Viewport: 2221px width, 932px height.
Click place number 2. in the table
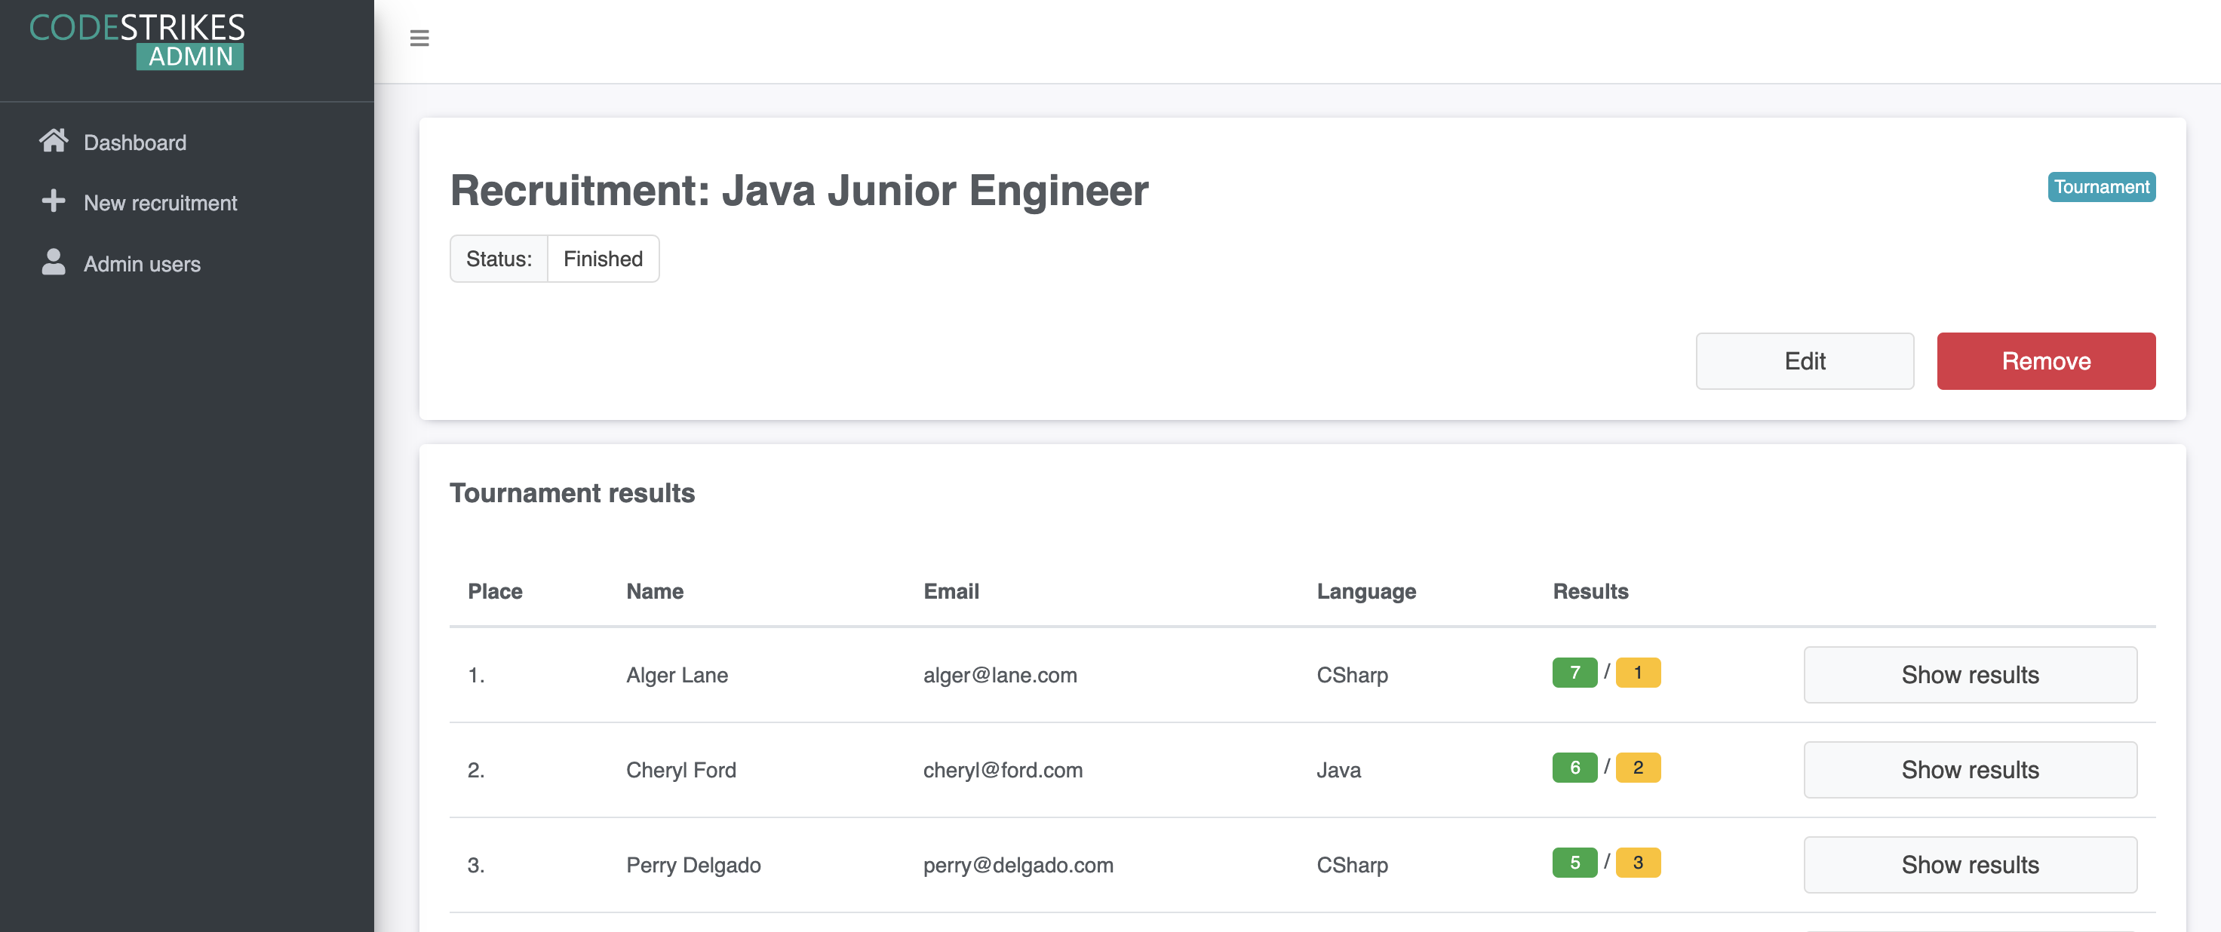tap(476, 769)
